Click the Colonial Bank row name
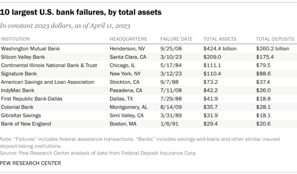The image size is (297, 174). (17, 107)
